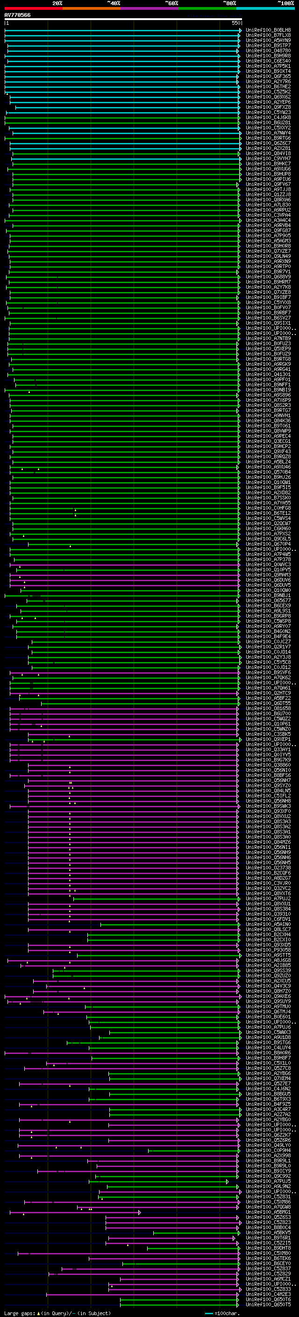Open hit UniRef100_Q9LN49

click(x=268, y=256)
